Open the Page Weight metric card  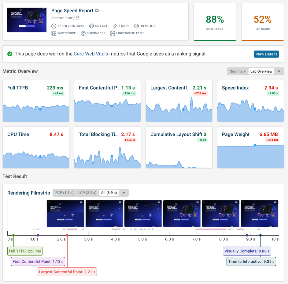tap(250, 147)
